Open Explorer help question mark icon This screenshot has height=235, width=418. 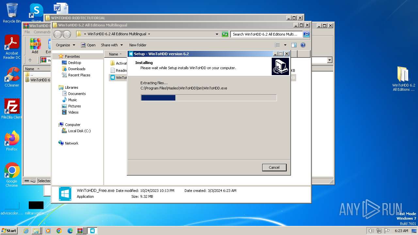pos(303,45)
